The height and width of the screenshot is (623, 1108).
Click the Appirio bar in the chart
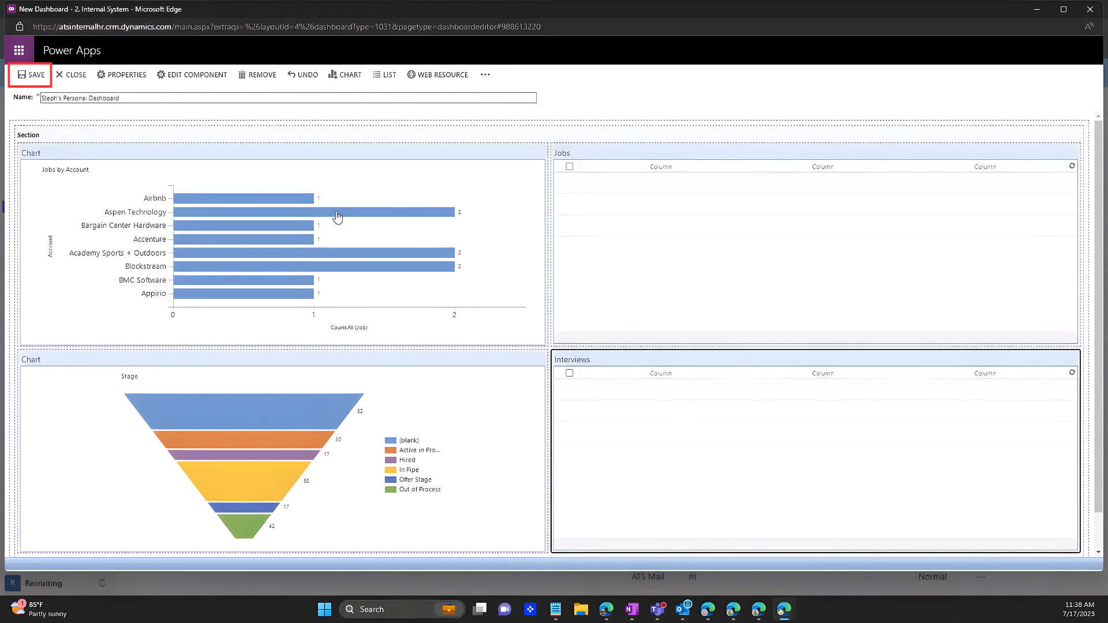tap(244, 294)
